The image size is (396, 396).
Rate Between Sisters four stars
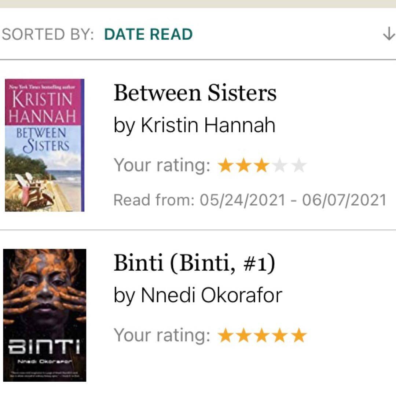tap(280, 166)
